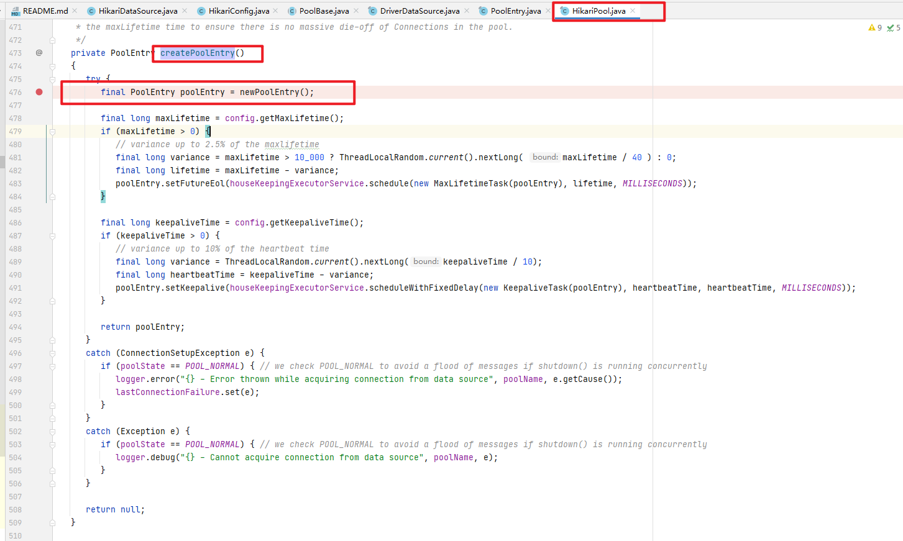Click the return poolEntry statement
The height and width of the screenshot is (541, 903).
pos(143,327)
